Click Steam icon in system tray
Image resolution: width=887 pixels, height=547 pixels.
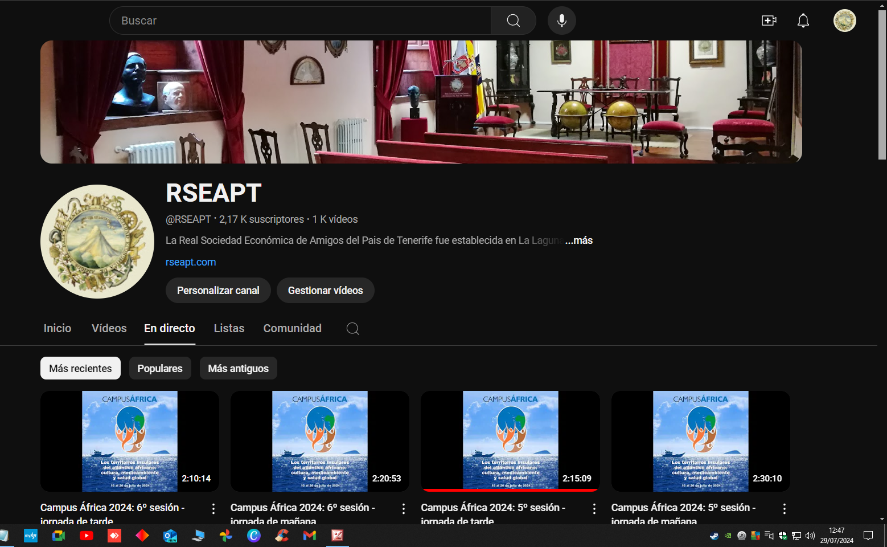(x=714, y=536)
